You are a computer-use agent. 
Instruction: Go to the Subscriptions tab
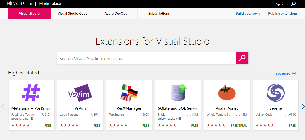tap(159, 14)
